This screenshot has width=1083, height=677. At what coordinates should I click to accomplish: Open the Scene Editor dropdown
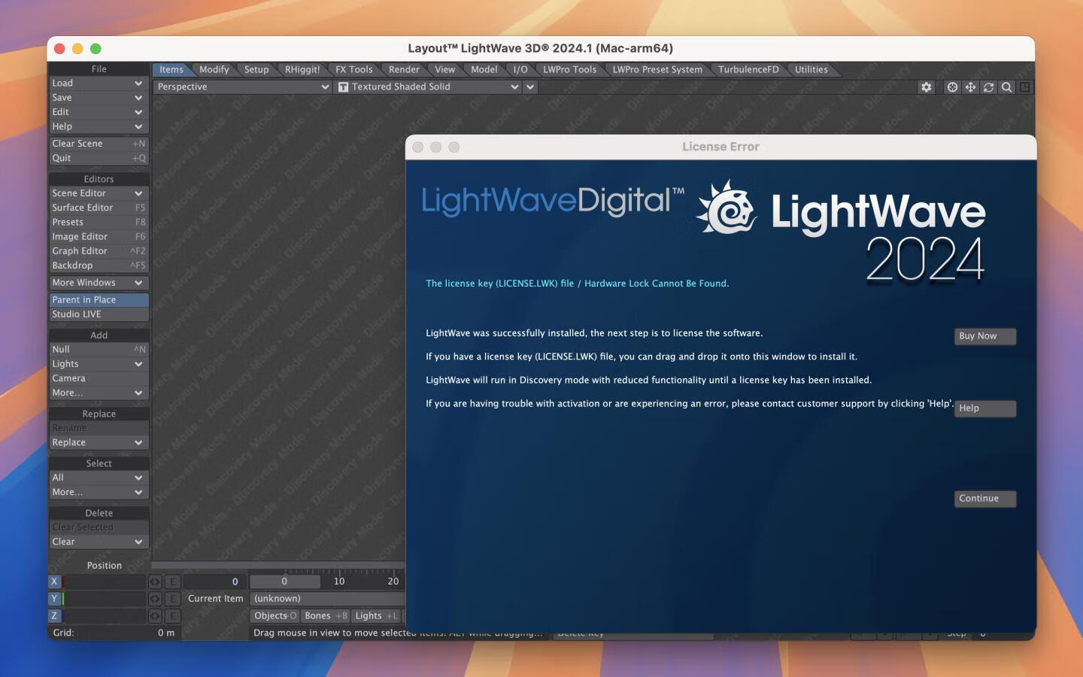point(99,193)
